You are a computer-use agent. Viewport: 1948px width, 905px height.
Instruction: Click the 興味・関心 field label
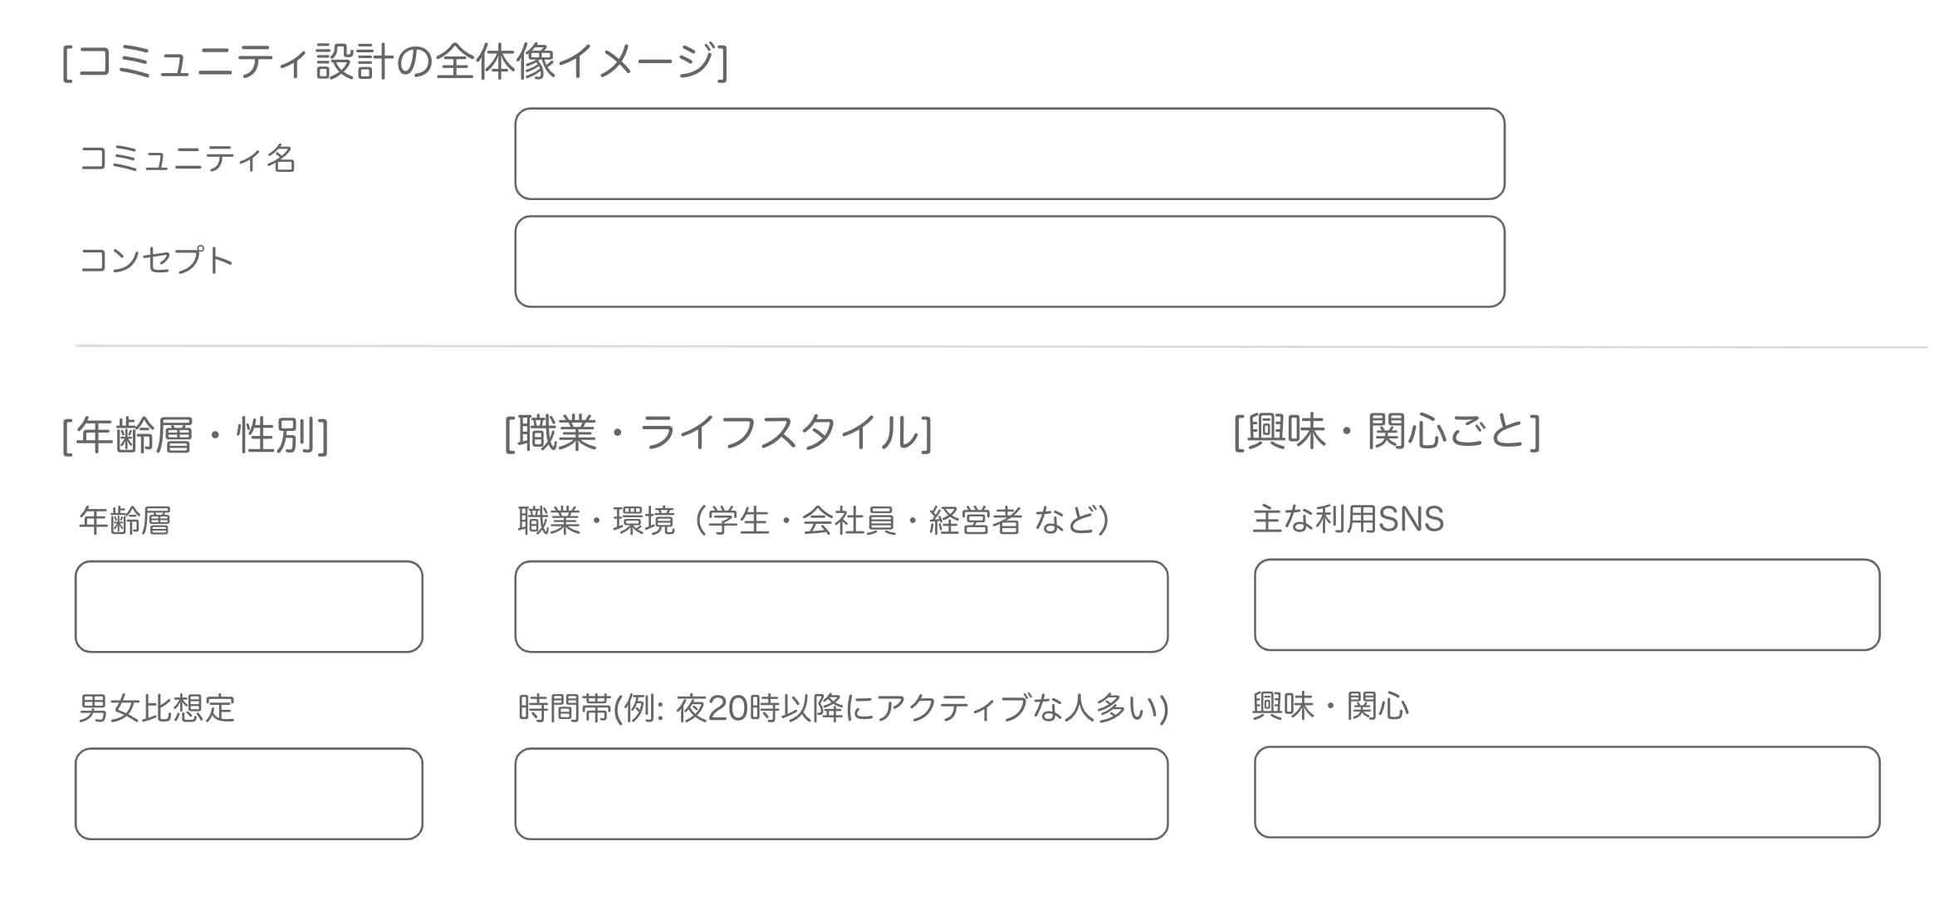pyautogui.click(x=1330, y=707)
